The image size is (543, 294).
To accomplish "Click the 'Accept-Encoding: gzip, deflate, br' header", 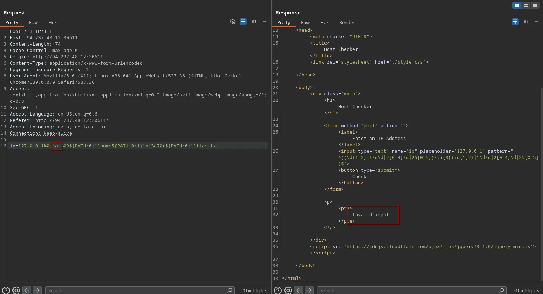I will click(x=58, y=127).
